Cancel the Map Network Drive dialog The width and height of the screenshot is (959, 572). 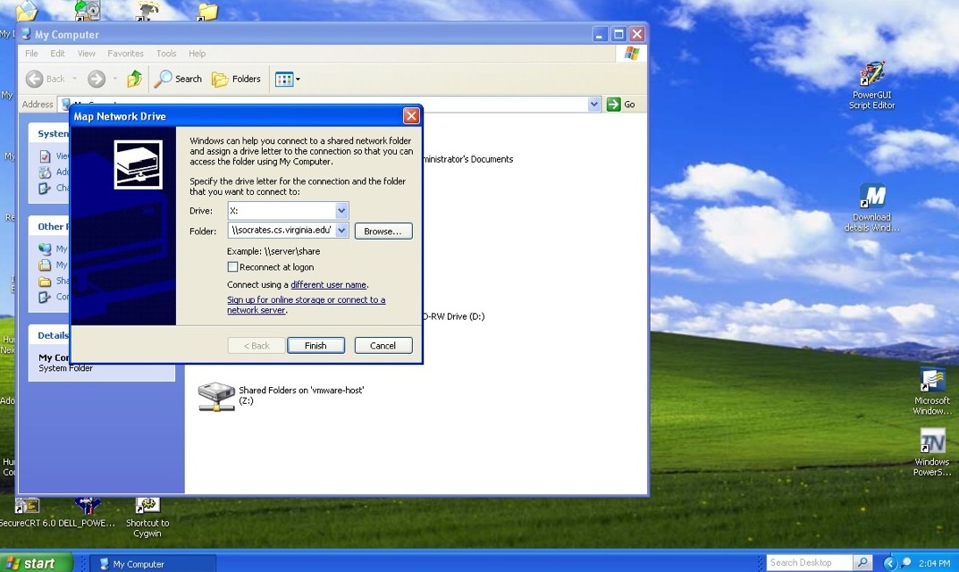(x=383, y=346)
